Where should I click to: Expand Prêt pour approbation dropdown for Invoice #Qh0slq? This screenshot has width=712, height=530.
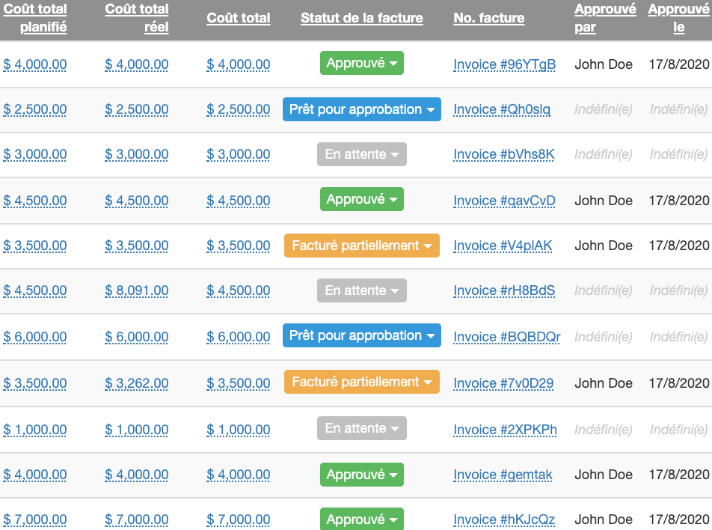[x=361, y=109]
